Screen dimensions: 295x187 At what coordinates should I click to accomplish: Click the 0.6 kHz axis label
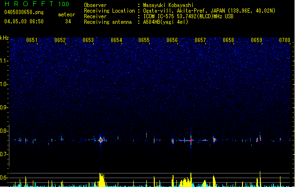4,178
